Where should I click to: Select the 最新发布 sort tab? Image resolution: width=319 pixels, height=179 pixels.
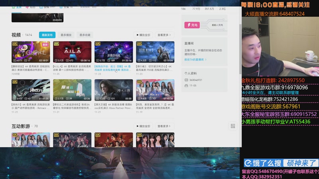(x=47, y=35)
